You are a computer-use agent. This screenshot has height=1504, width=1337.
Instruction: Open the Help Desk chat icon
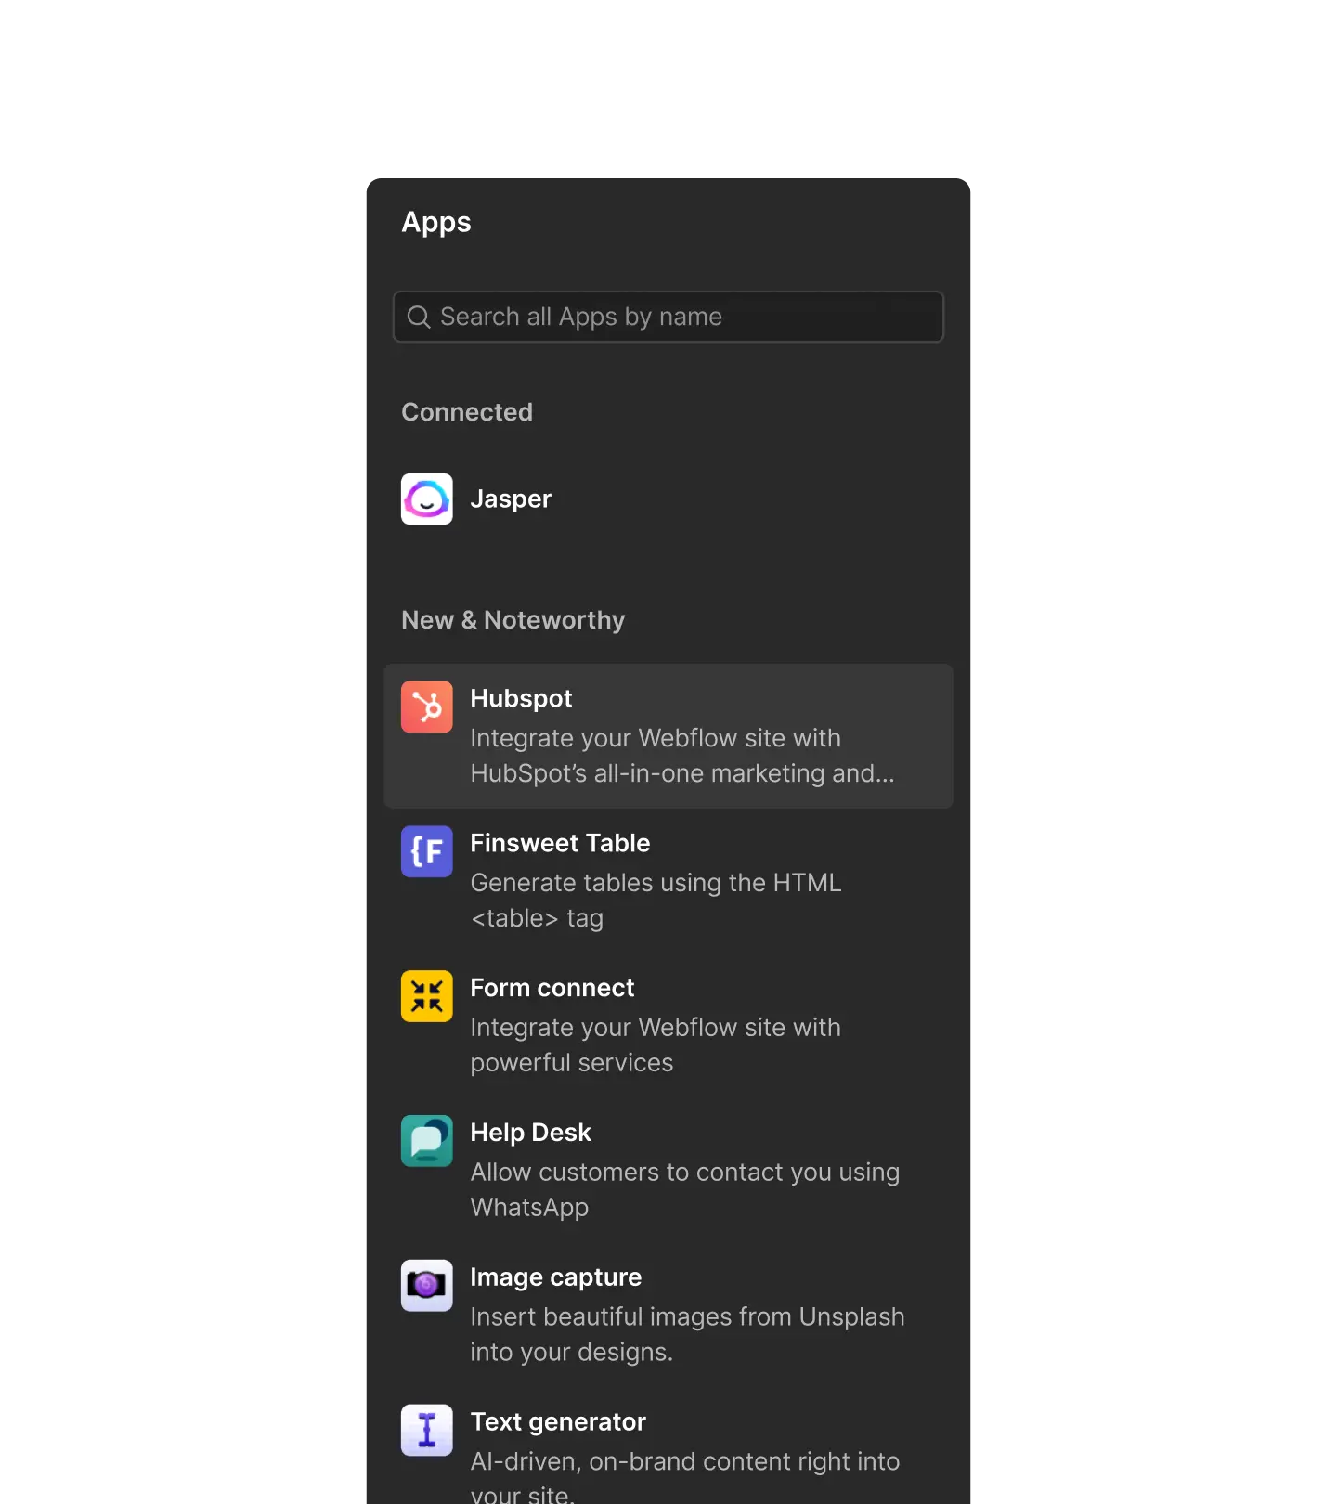426,1141
